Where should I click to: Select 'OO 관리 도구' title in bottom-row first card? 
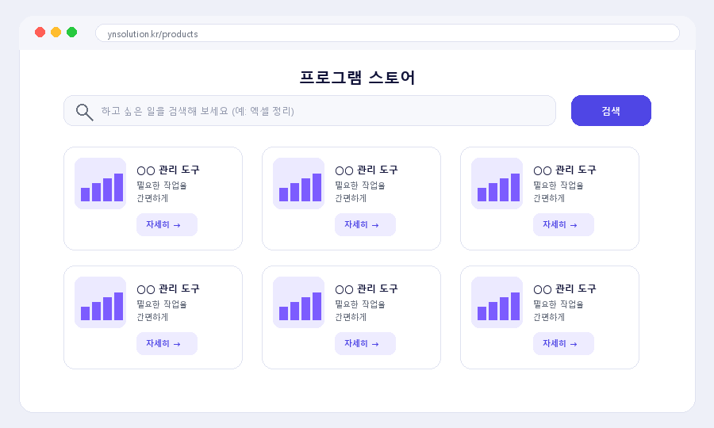[x=168, y=289]
